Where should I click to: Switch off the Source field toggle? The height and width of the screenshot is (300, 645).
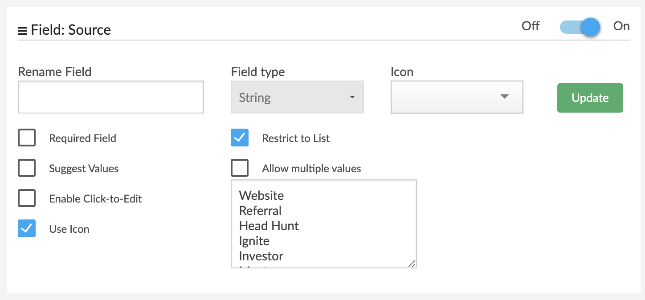click(x=580, y=27)
